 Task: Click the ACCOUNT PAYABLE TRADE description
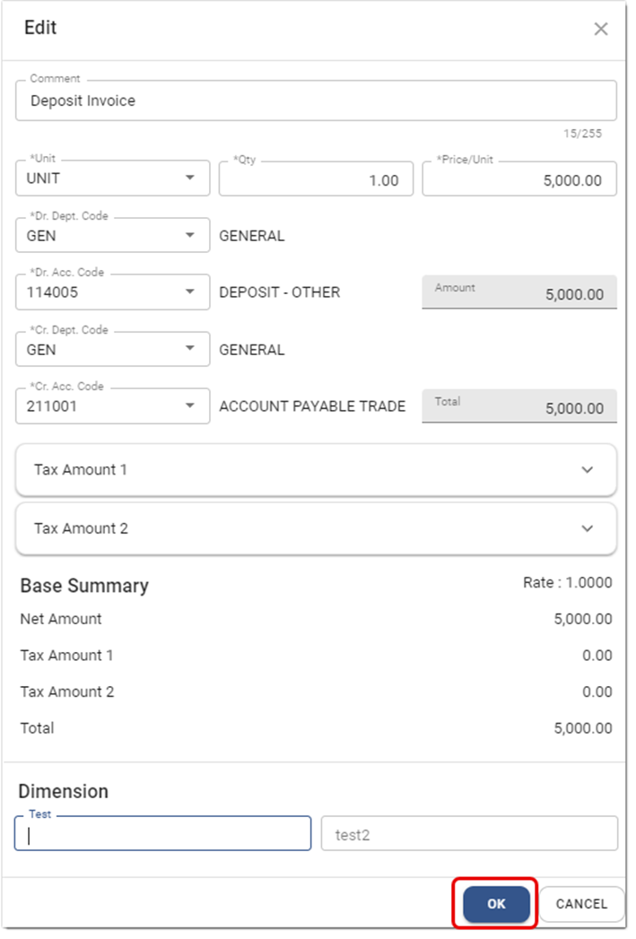tap(312, 406)
